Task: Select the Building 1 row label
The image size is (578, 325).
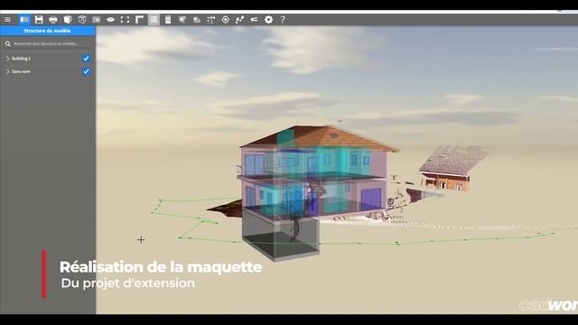Action: coord(21,59)
